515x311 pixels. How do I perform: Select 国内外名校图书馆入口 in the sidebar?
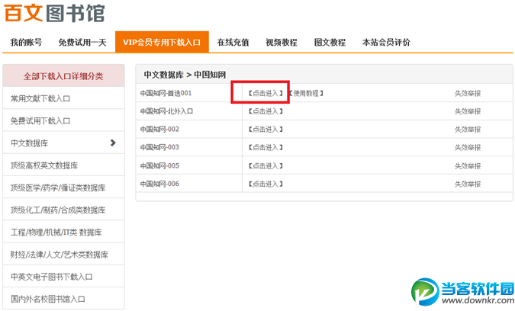click(x=63, y=299)
